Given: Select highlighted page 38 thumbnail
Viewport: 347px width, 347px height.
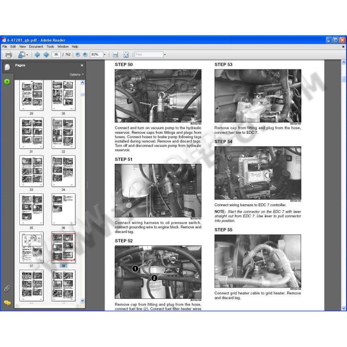Looking at the screenshot, I should 63,247.
